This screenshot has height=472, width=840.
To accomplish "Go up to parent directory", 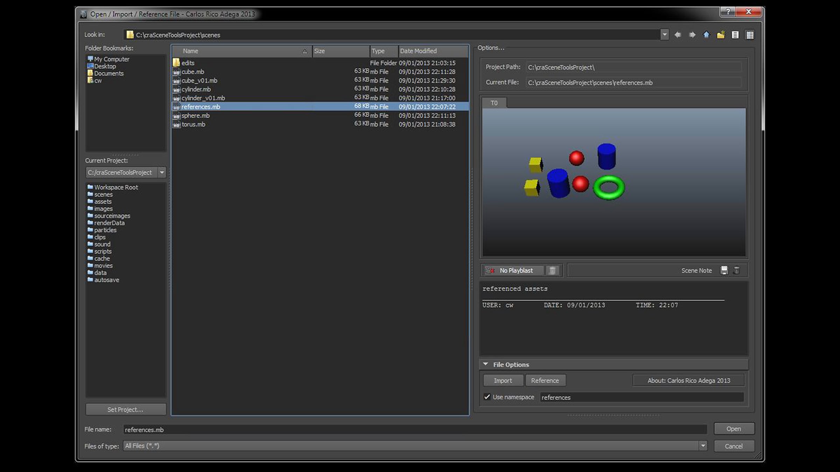I will 706,35.
